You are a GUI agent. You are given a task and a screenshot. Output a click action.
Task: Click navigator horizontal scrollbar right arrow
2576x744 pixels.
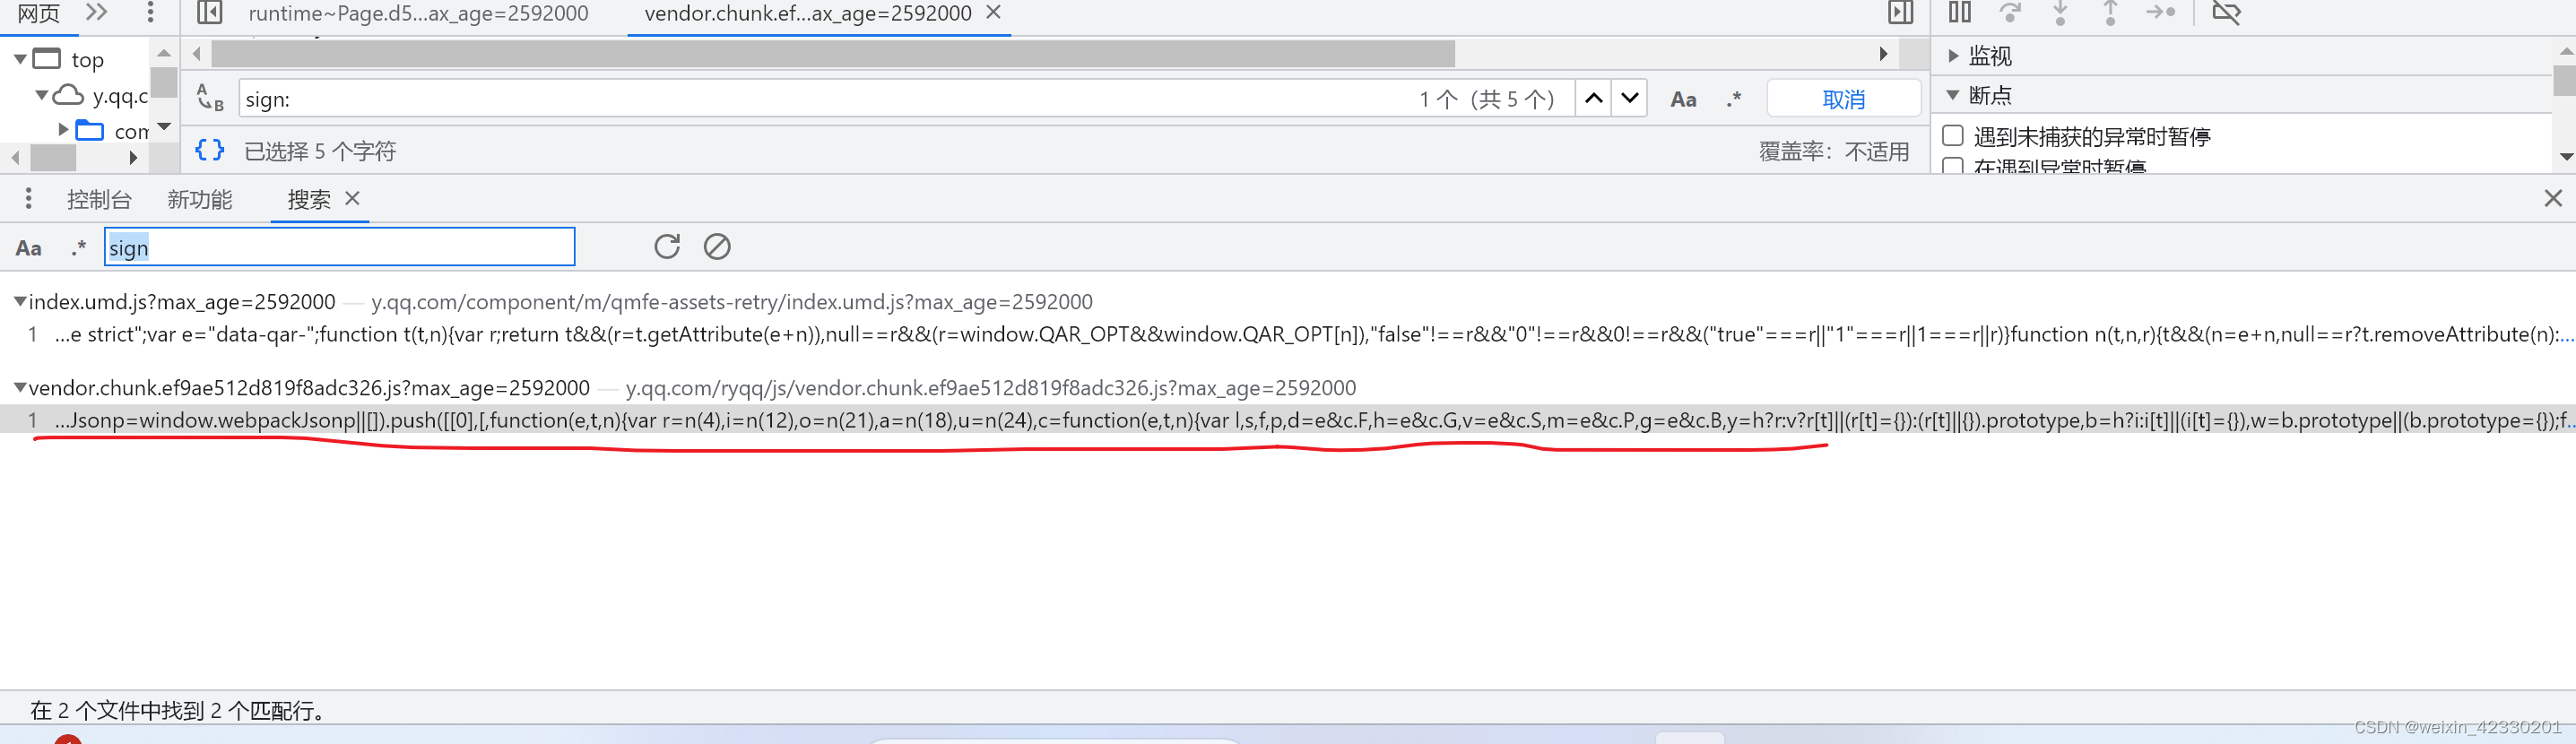(133, 157)
